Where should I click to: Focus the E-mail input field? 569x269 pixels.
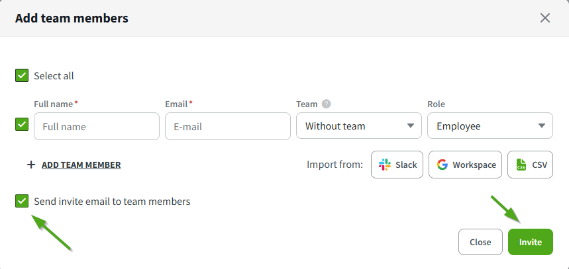click(227, 126)
